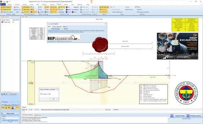203x124 pixels.
Task: Click the Selected design calculate button
Action: point(178,116)
